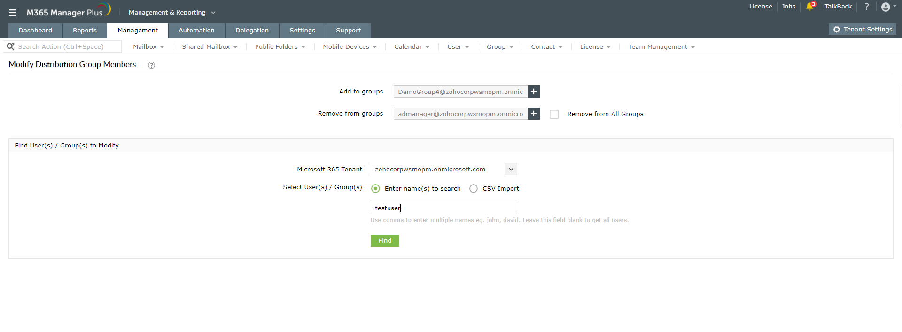
Task: Click the Remove from groups field
Action: pyautogui.click(x=460, y=114)
